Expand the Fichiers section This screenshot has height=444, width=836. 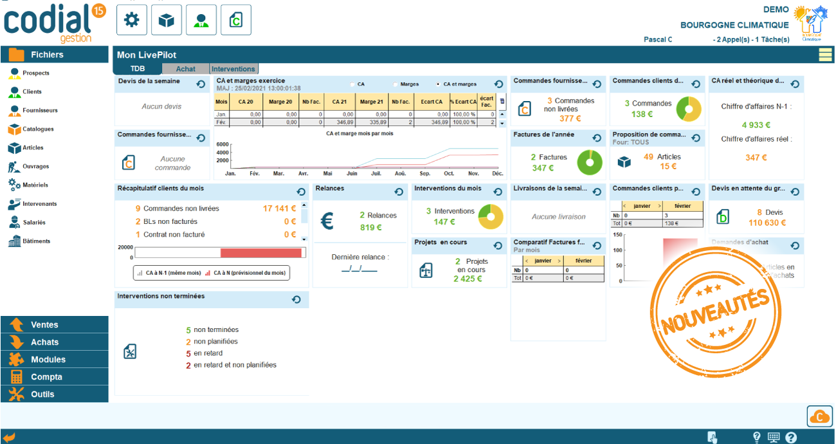coord(55,55)
